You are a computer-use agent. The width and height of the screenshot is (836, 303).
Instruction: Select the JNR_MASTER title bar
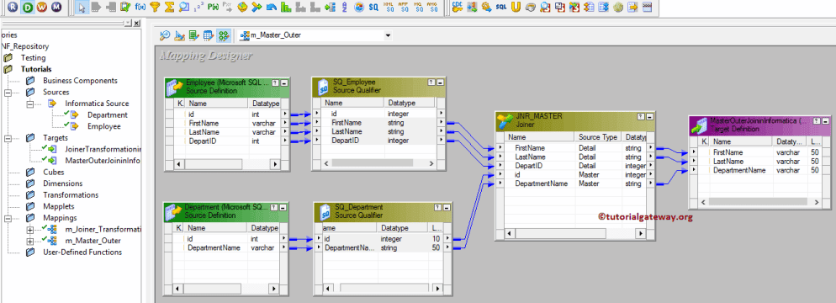(575, 120)
